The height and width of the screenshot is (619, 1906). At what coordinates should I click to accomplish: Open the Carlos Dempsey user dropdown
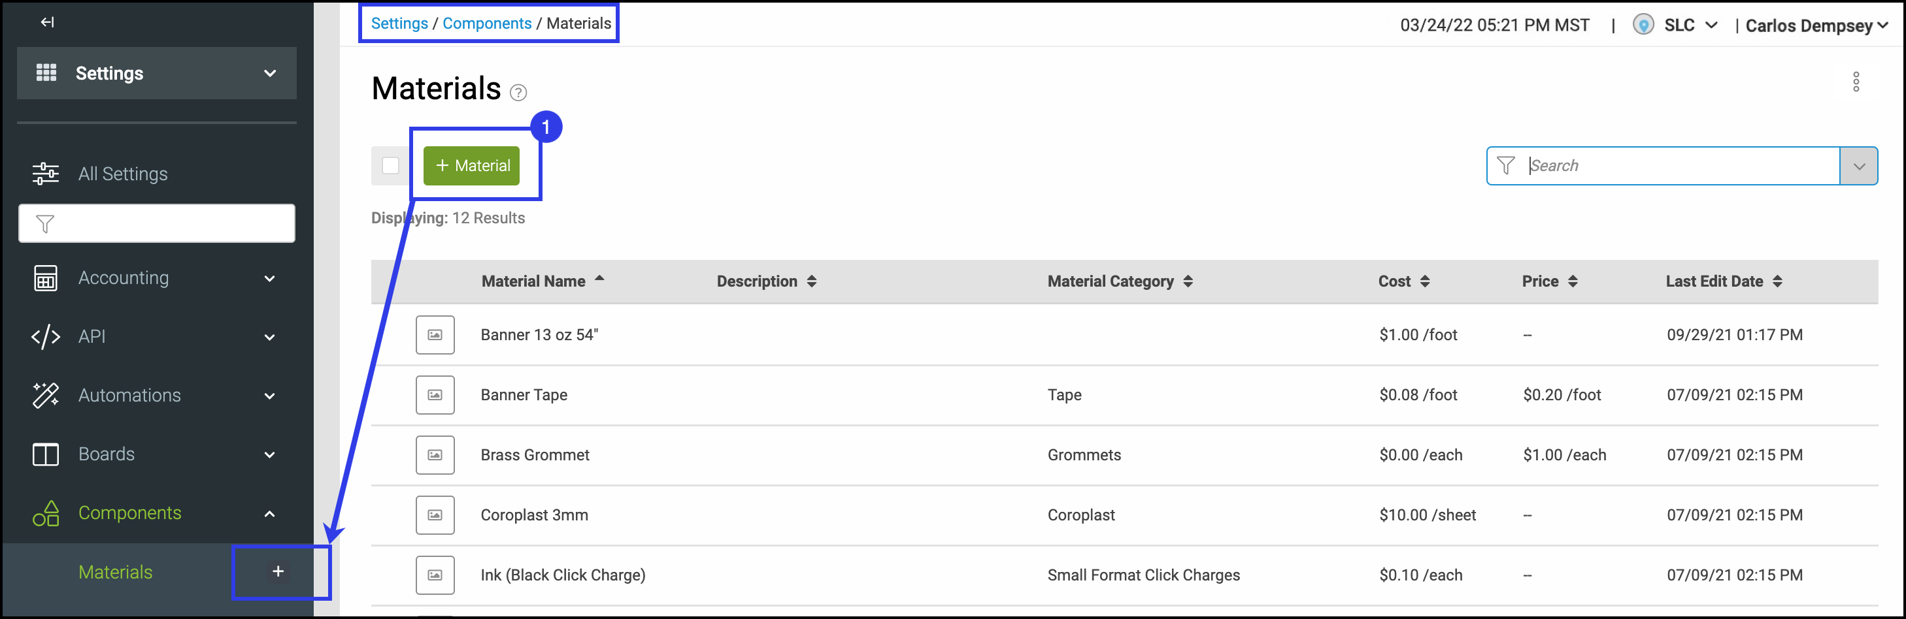click(x=1816, y=25)
